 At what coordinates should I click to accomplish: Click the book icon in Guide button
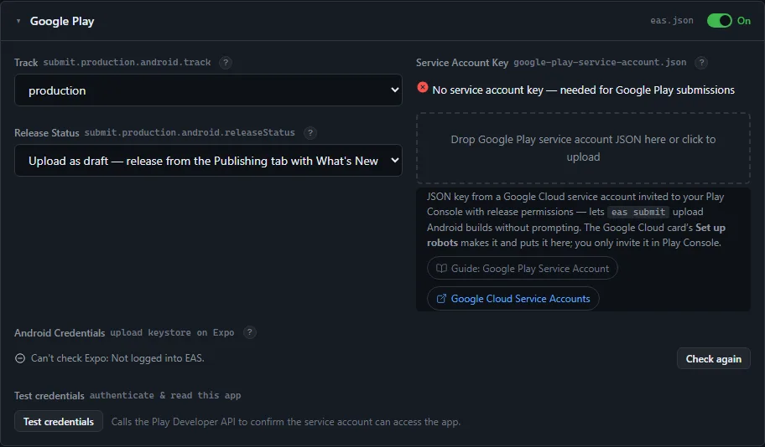pos(441,269)
